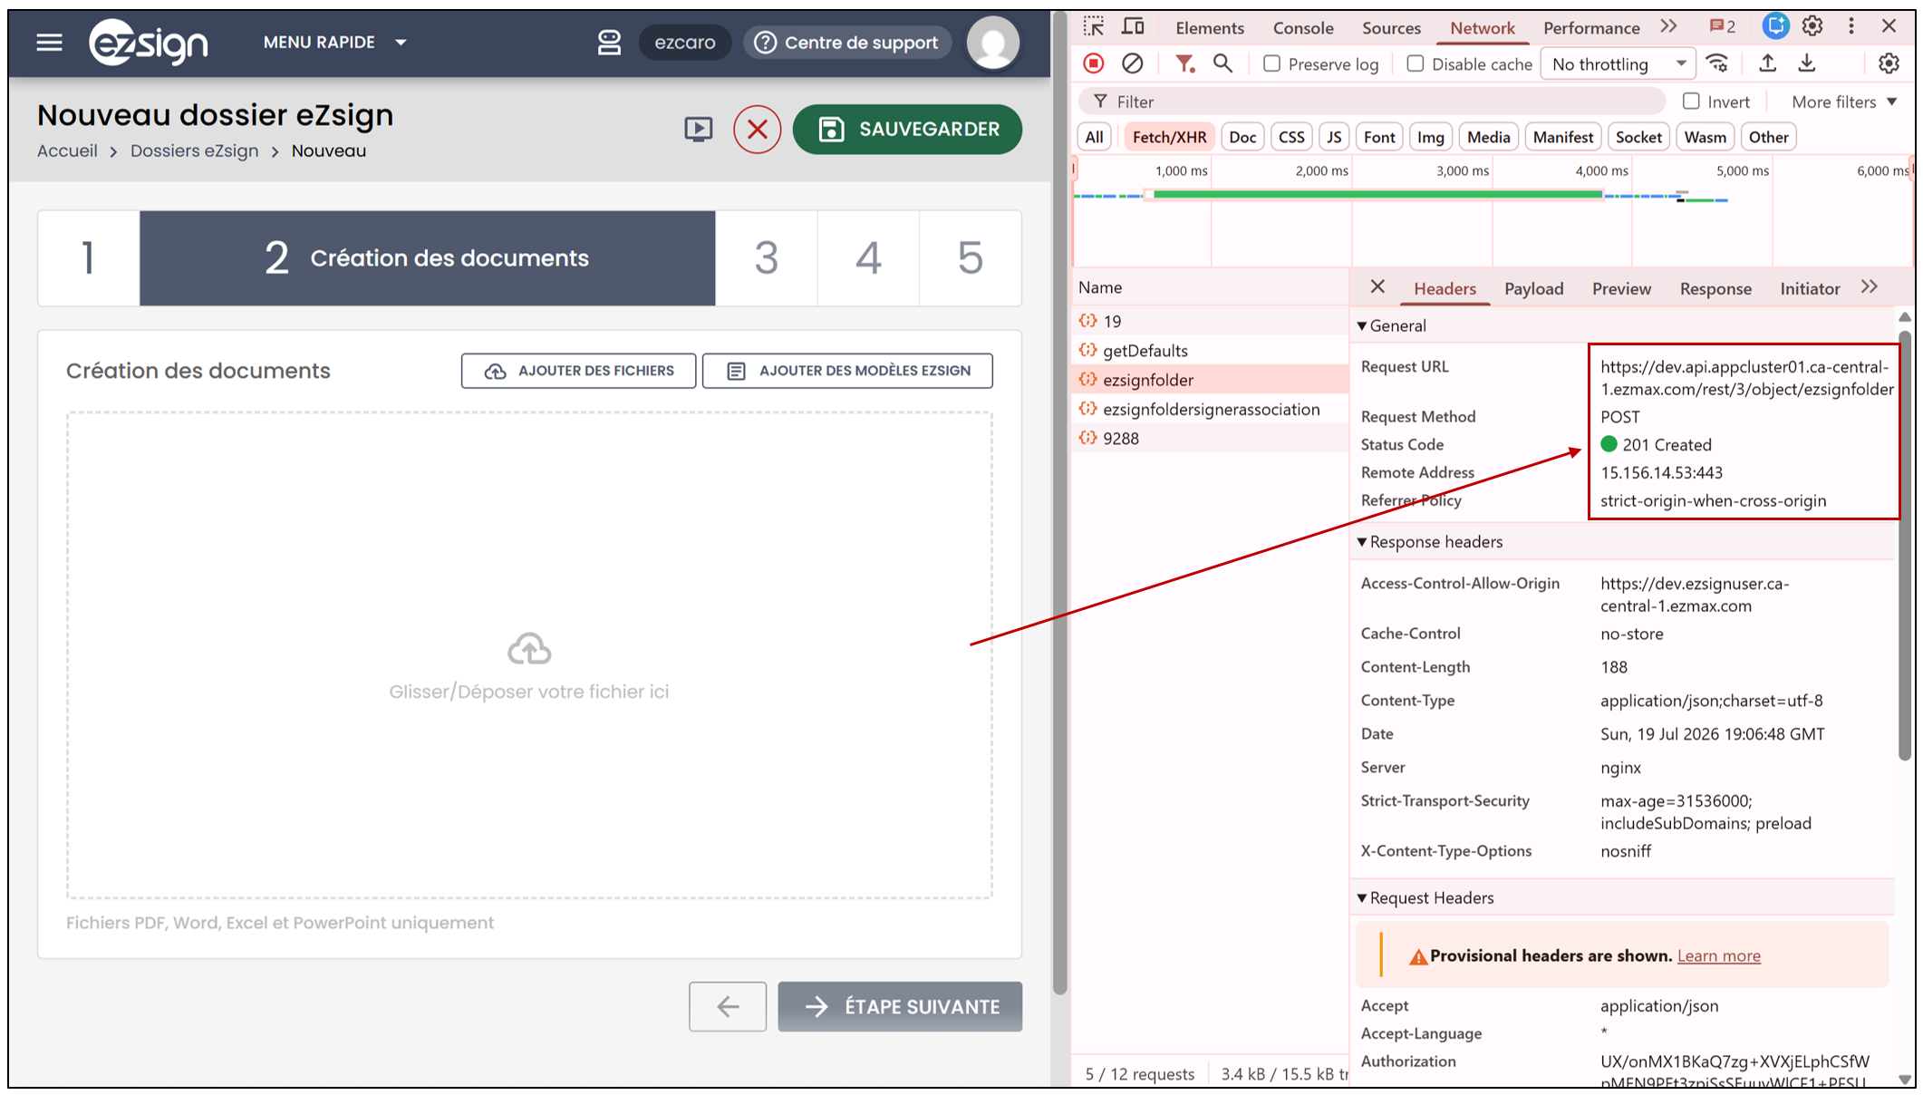
Task: Clear the network log
Action: [1132, 63]
